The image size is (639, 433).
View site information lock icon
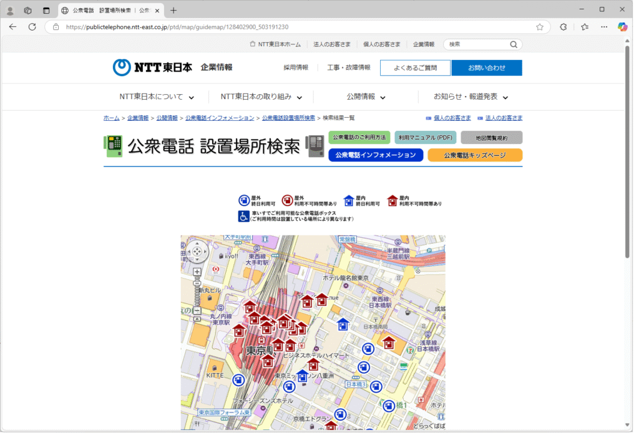[x=56, y=27]
